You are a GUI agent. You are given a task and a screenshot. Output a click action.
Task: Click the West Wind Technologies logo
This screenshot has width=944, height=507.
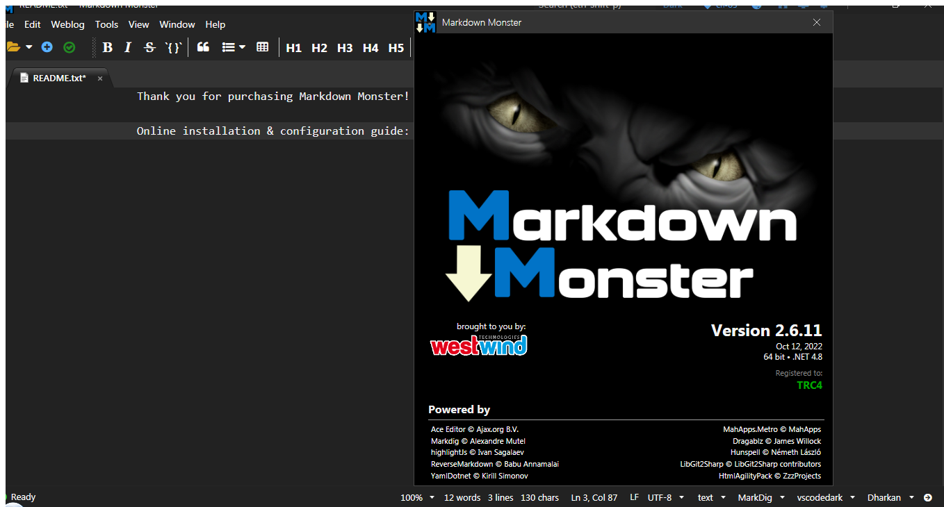coord(478,344)
